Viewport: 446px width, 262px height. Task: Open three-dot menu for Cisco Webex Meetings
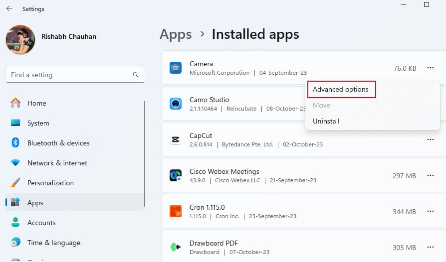click(431, 176)
